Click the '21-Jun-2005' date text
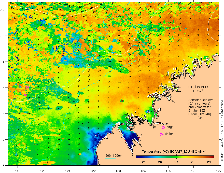 (x=199, y=87)
